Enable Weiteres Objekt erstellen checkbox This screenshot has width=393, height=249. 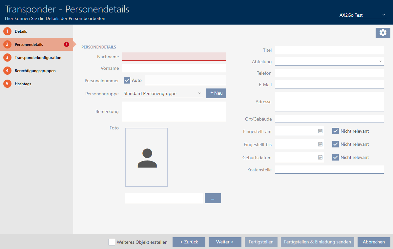[112, 242]
